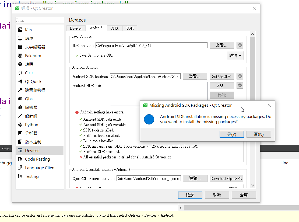Click 'Build tools installed.' line
This screenshot has height=222, width=299.
point(99,141)
